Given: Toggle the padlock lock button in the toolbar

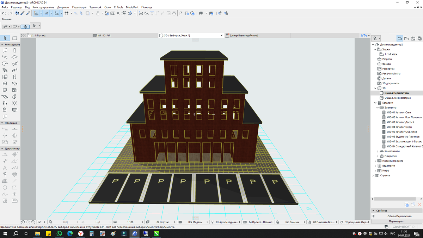Looking at the screenshot, I should 98,13.
